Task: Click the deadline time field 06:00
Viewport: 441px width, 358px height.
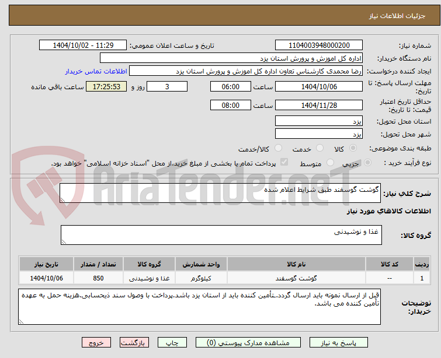Action: point(231,86)
